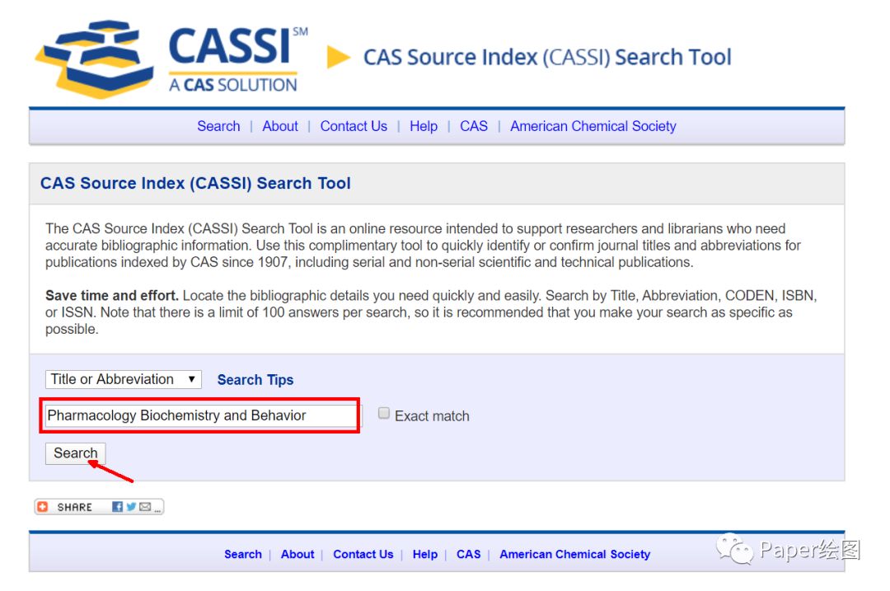Click the orange plus Share icon

click(43, 506)
